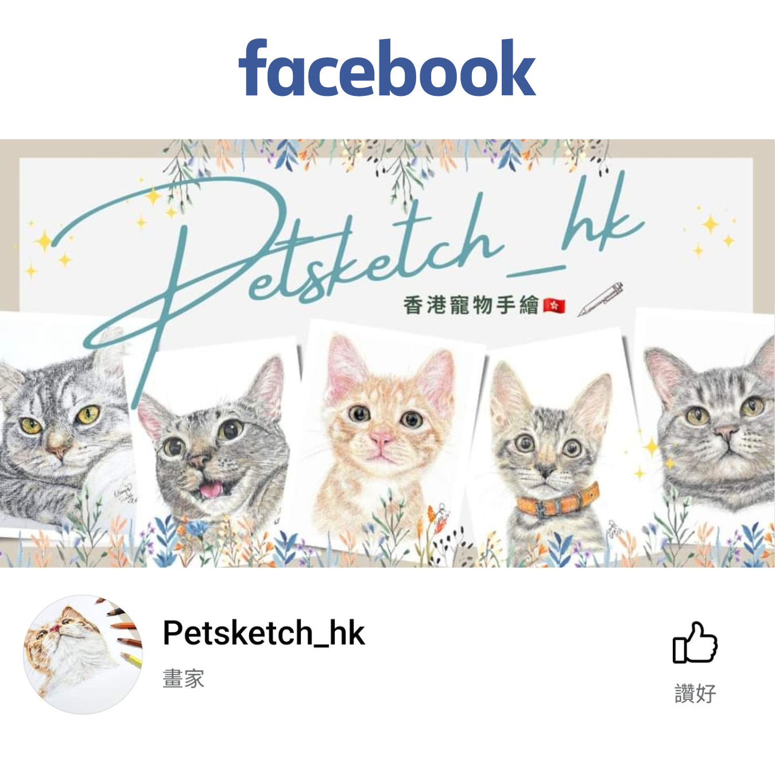775x775 pixels.
Task: Click the yellow sparkle stars at banner right
Action: pyautogui.click(x=712, y=231)
